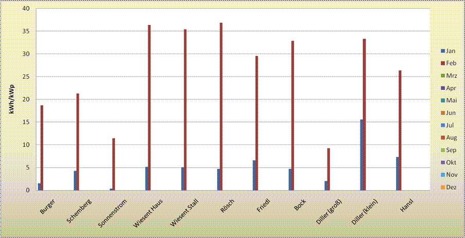Select the blue Jan bar for Burger
The height and width of the screenshot is (238, 465).
pyautogui.click(x=39, y=186)
